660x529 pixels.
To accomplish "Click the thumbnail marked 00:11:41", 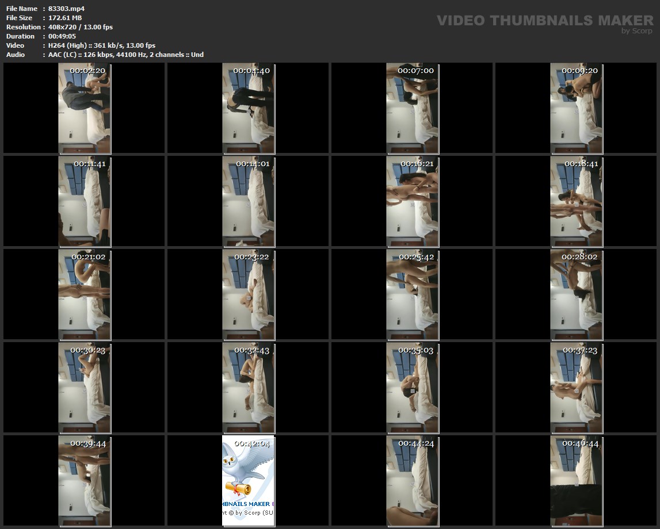I will tap(85, 201).
